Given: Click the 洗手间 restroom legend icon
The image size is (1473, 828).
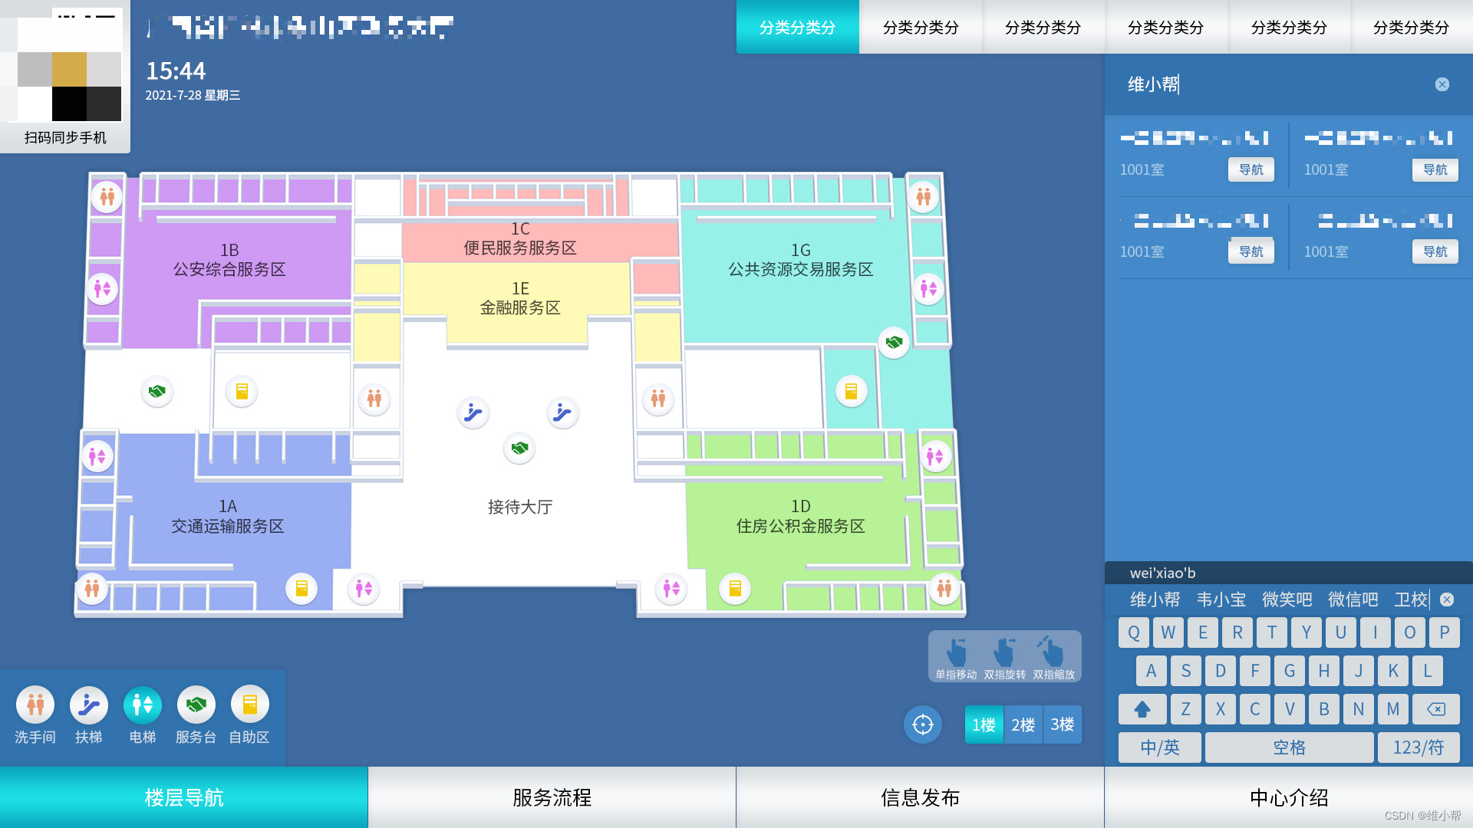Looking at the screenshot, I should (x=35, y=705).
